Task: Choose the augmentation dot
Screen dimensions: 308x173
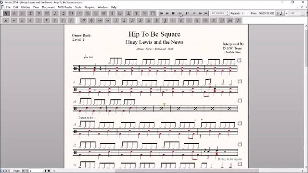Action: (x=173, y=20)
